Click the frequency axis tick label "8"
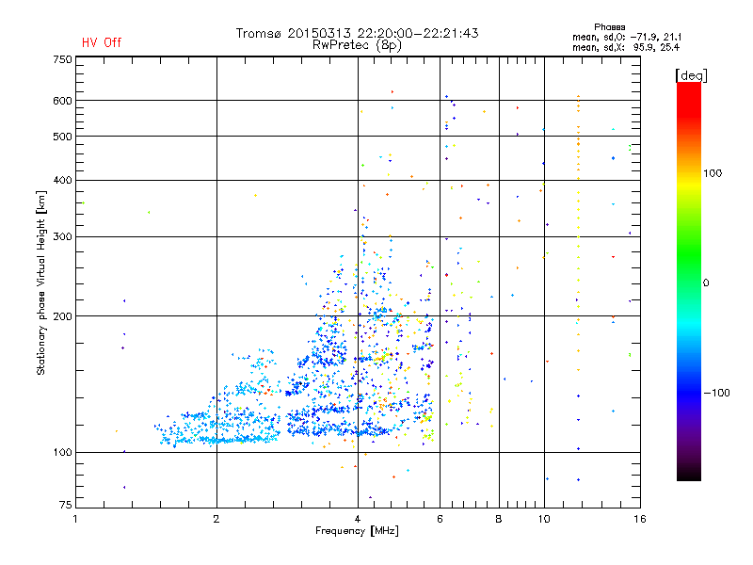Screen dimensions: 753x565 point(499,519)
